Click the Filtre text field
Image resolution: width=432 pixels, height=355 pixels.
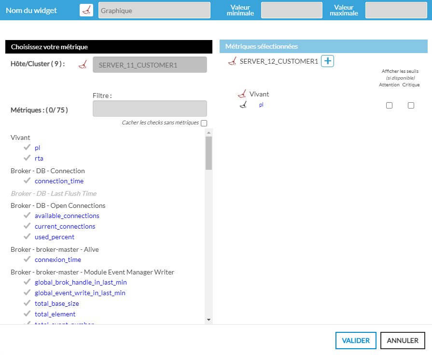pyautogui.click(x=150, y=109)
